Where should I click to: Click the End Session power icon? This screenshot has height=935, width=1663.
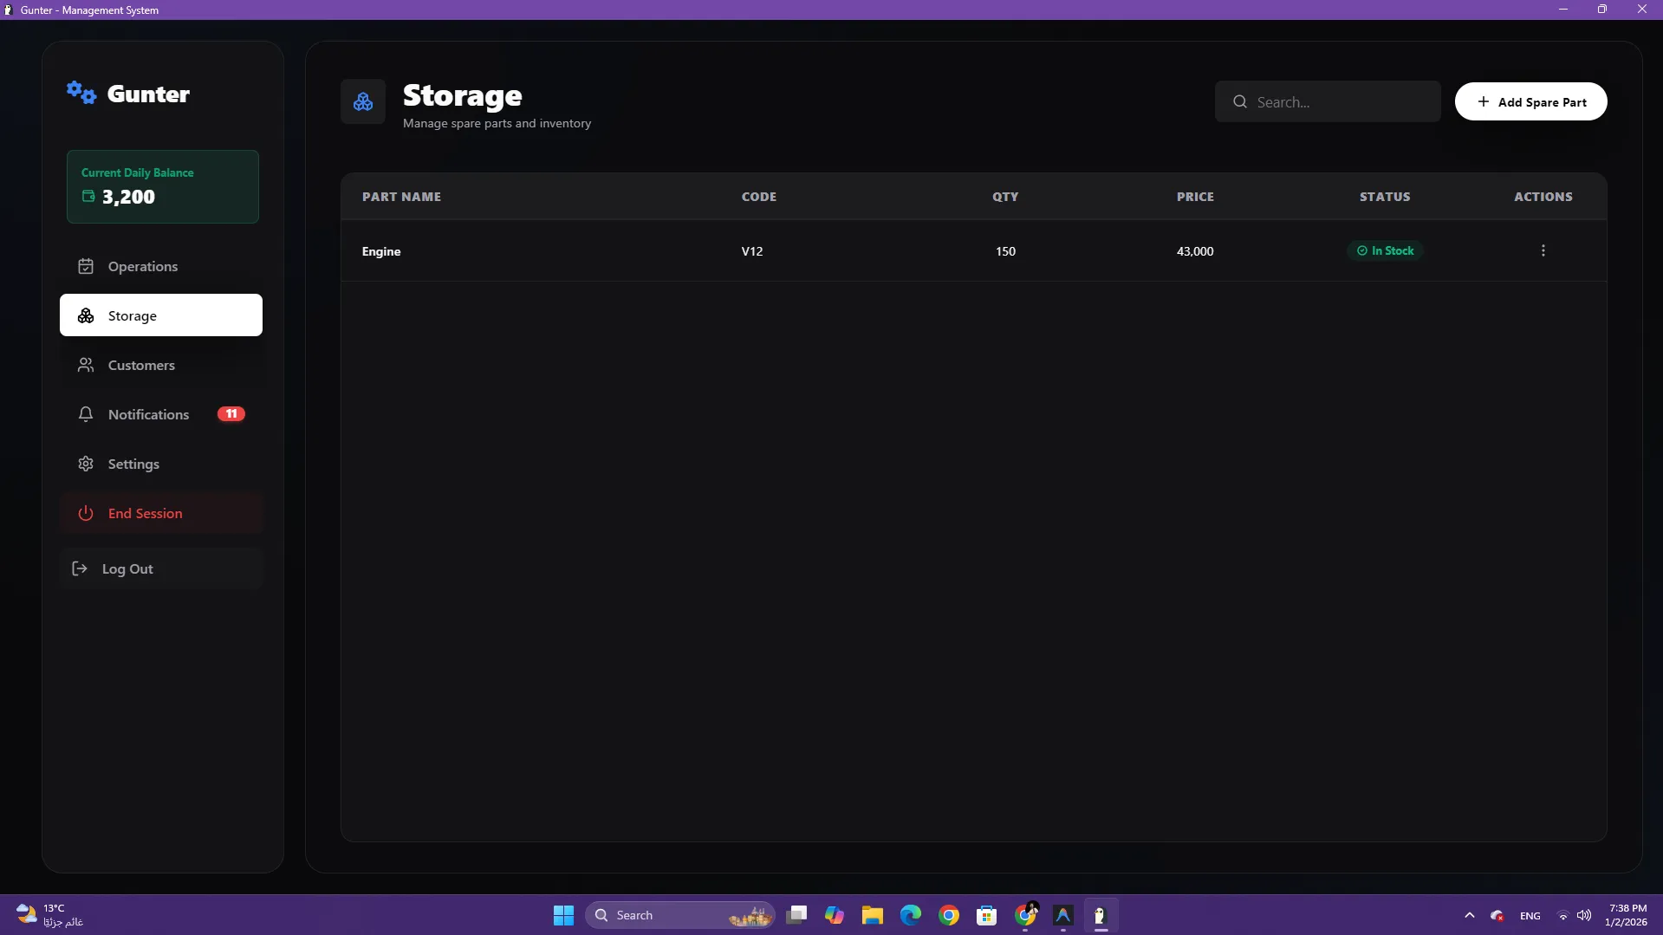point(86,513)
